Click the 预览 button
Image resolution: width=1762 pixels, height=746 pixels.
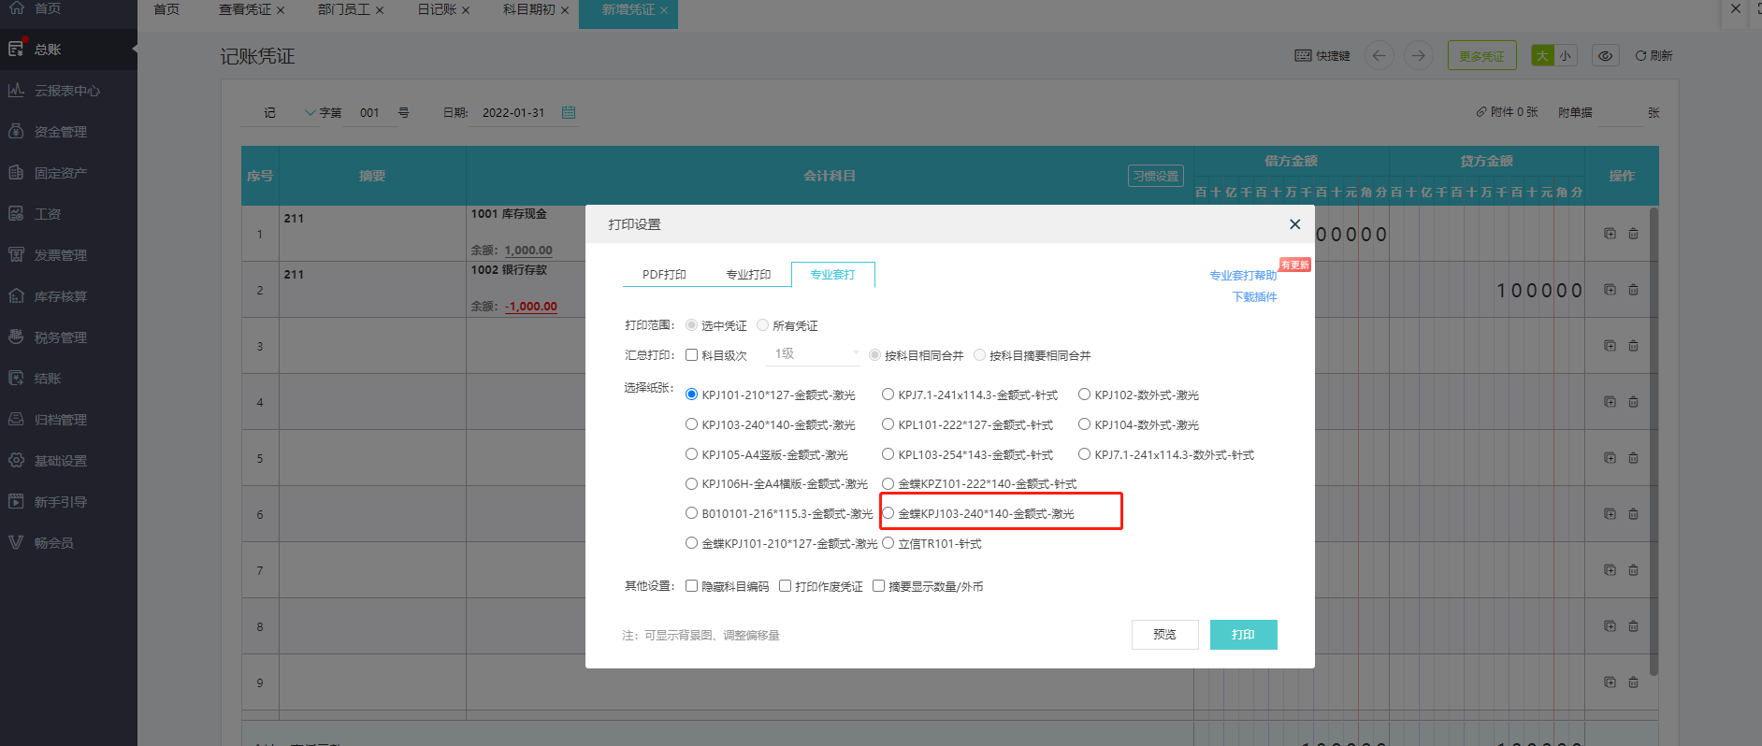[1164, 635]
